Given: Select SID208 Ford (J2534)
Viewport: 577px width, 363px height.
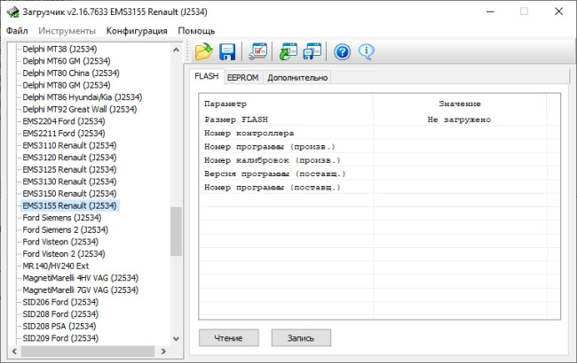Looking at the screenshot, I should point(60,314).
